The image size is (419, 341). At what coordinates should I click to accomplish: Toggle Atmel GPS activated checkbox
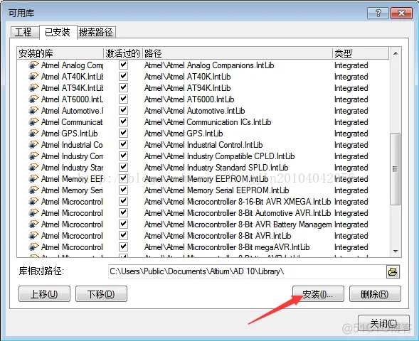123,133
